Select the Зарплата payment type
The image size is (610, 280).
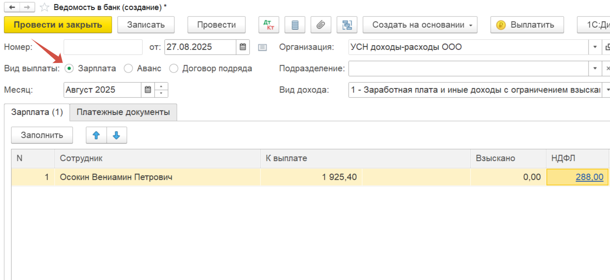click(x=69, y=68)
